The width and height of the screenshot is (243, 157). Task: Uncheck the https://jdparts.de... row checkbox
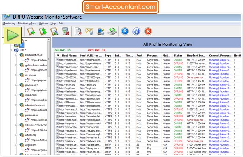point(57,144)
